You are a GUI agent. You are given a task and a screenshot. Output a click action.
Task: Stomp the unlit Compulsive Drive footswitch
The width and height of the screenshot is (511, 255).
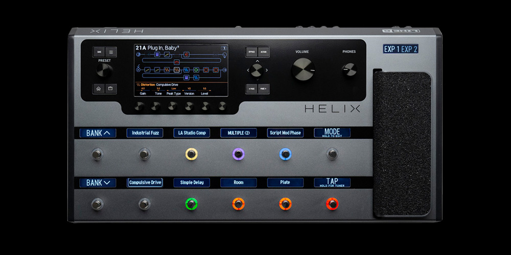(x=145, y=205)
